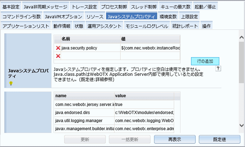The width and height of the screenshot is (245, 147).
Task: Click the empty name field in second row
Action: pos(91,56)
